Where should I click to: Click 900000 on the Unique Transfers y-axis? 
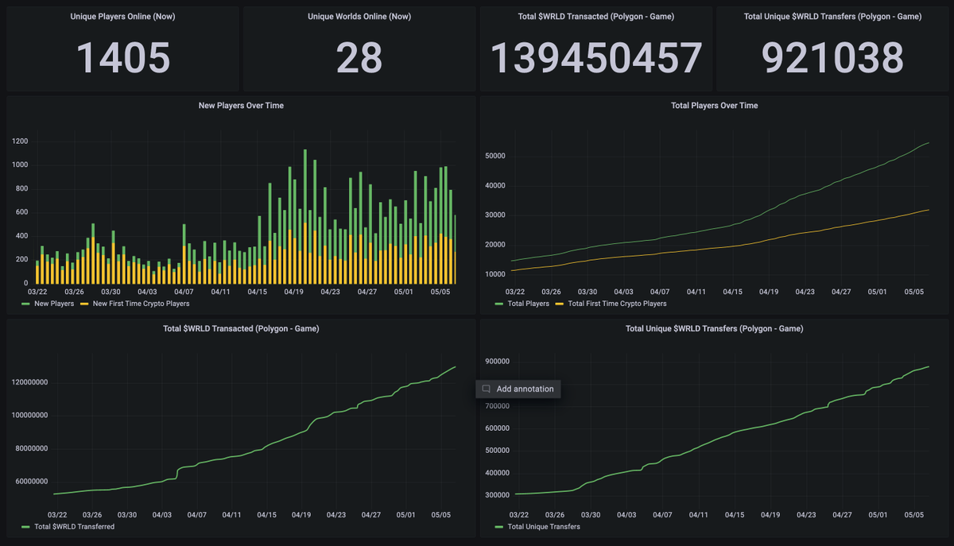pyautogui.click(x=498, y=362)
